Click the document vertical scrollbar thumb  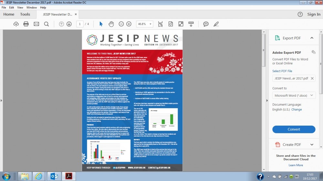[x=264, y=50]
